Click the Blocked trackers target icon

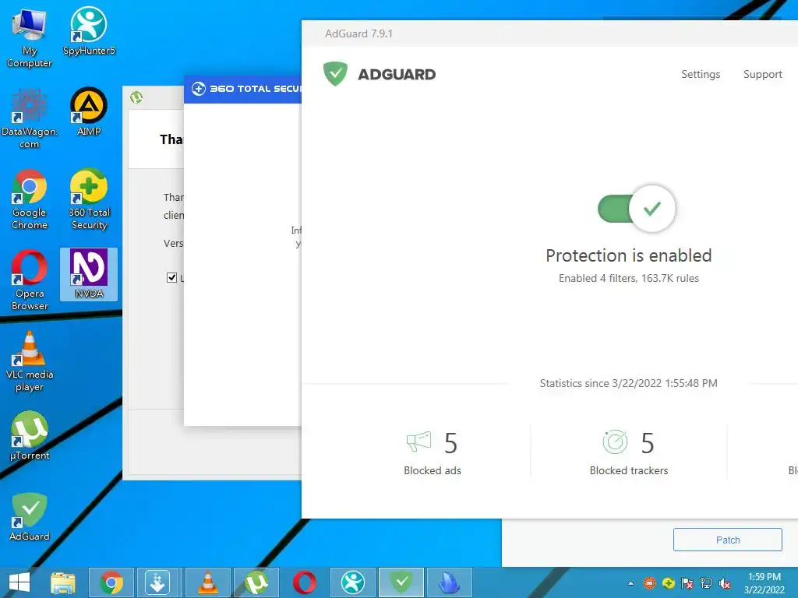tap(615, 442)
